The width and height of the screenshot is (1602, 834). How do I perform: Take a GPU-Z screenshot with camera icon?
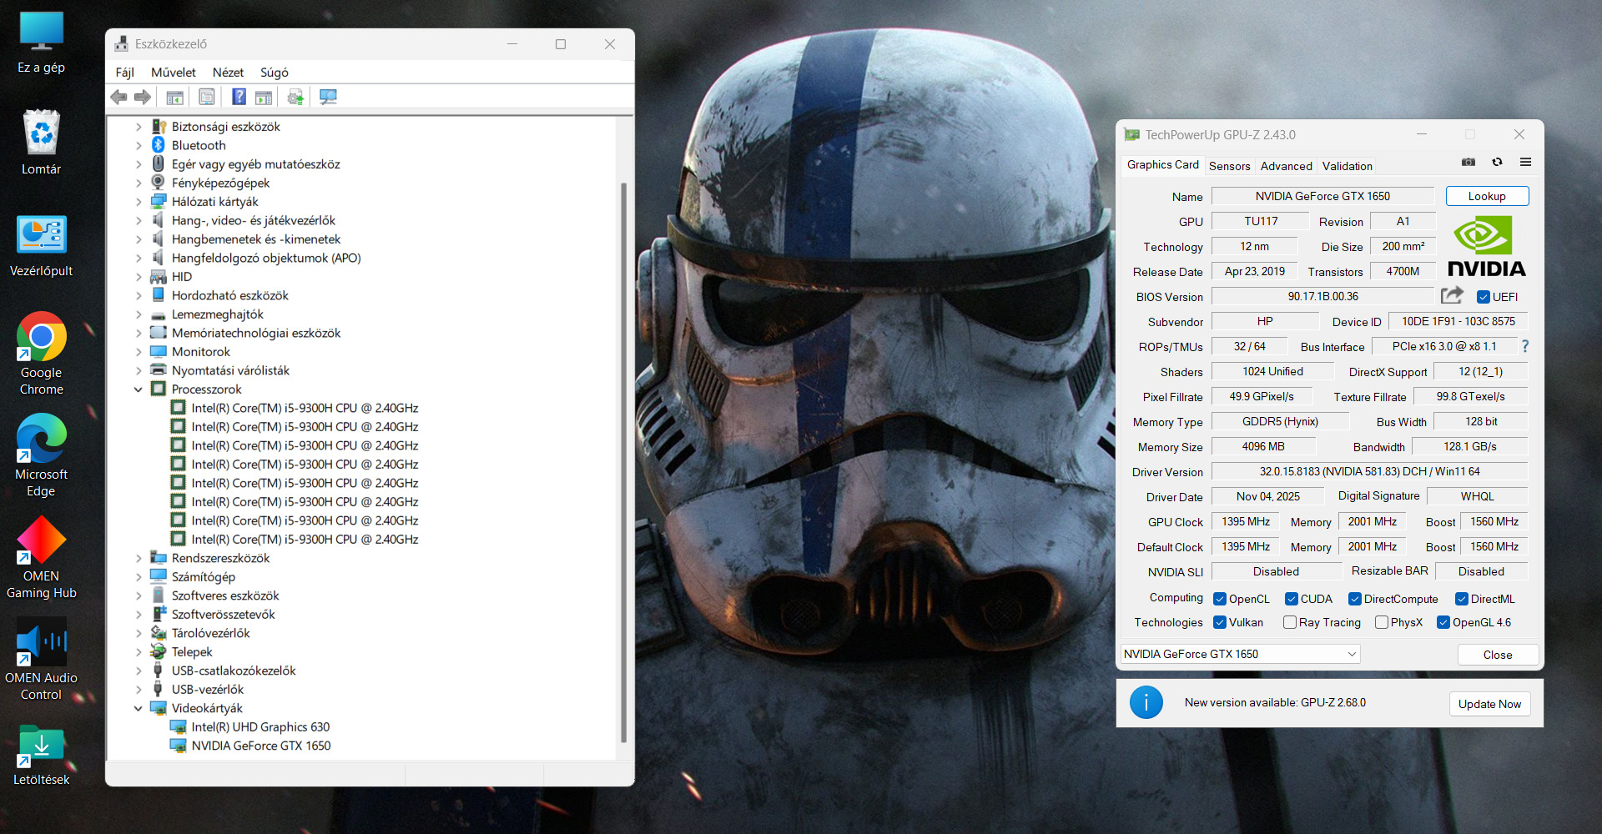(1468, 162)
